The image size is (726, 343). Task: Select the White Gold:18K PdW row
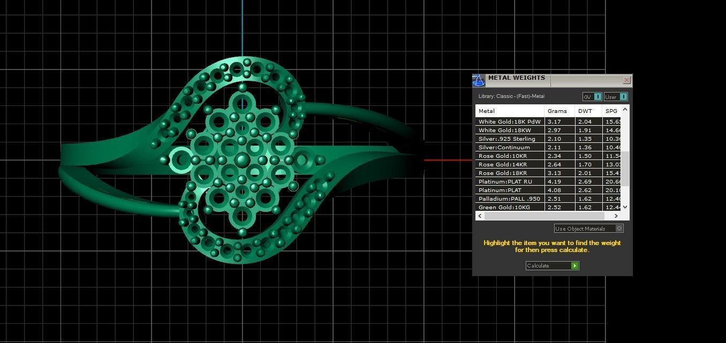click(x=548, y=121)
